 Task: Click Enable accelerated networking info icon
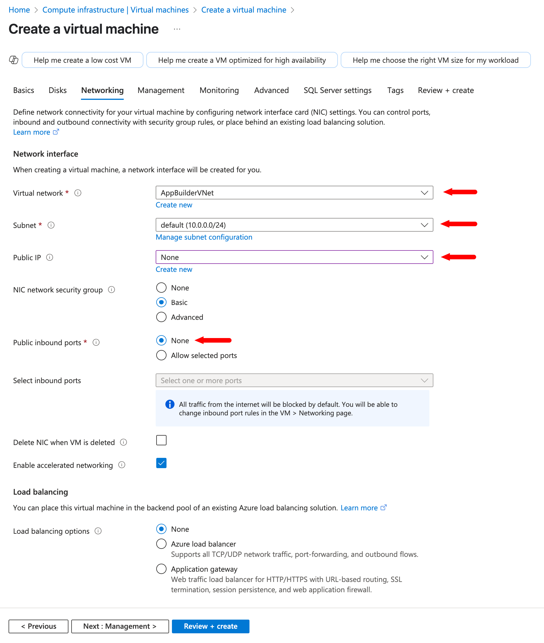click(x=122, y=465)
